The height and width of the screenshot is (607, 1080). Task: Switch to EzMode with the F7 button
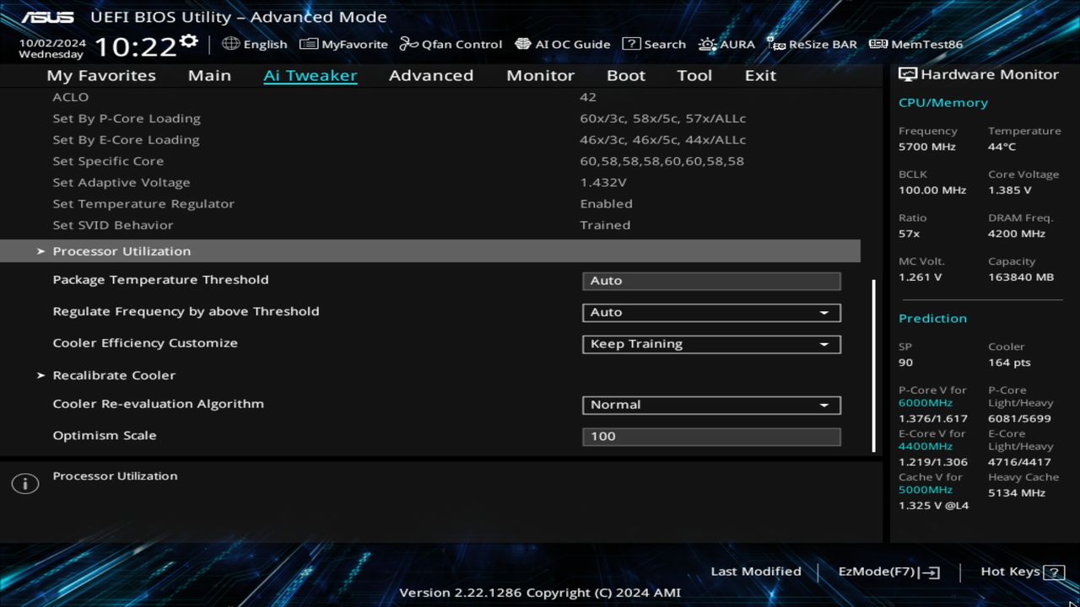(x=887, y=571)
